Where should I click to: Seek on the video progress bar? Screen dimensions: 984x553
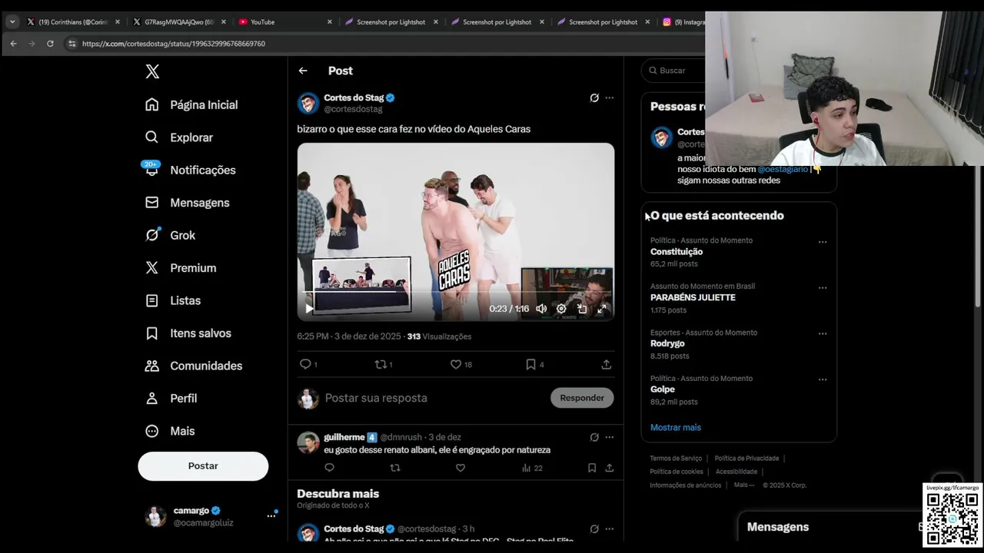tap(456, 293)
